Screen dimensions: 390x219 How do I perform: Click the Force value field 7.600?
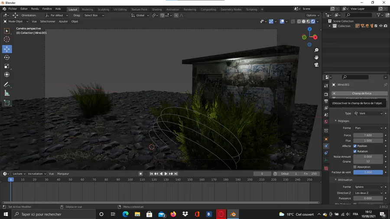click(368, 135)
